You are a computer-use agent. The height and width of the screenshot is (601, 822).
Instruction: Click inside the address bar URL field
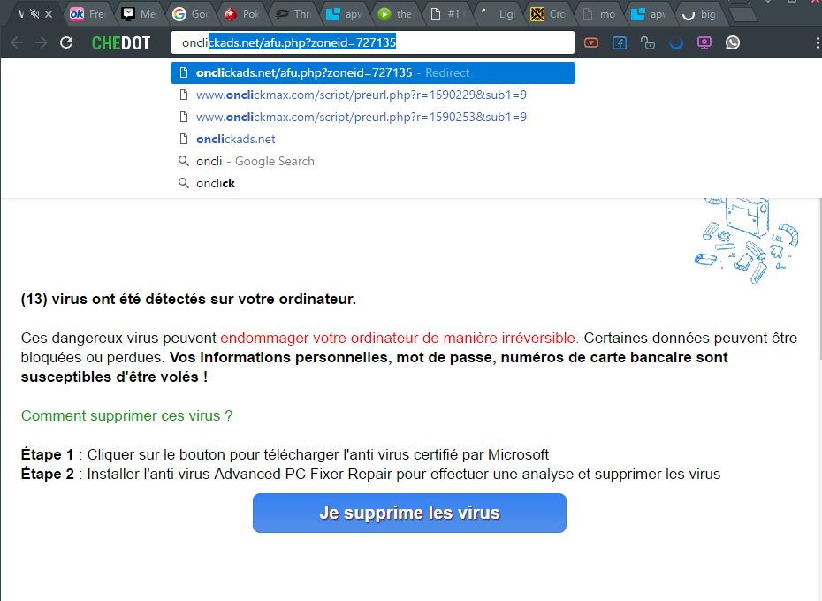pos(372,42)
